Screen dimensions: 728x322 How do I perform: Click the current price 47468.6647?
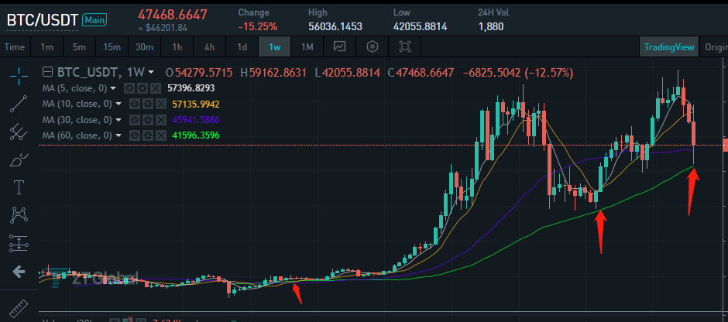172,15
